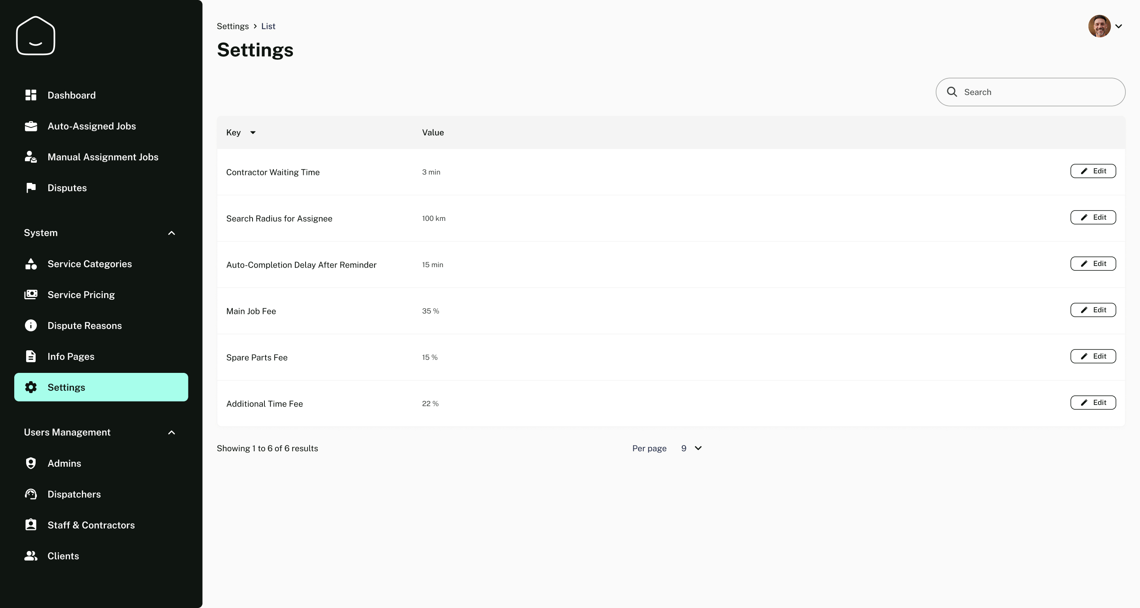
Task: Edit the Contractor Waiting Time setting
Action: pyautogui.click(x=1092, y=171)
